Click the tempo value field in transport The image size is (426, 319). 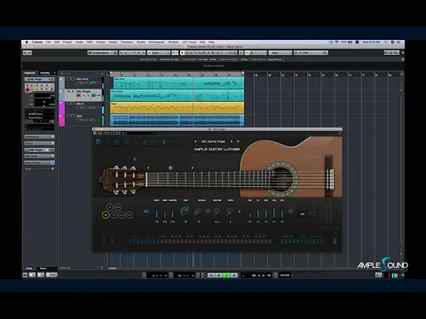285,276
